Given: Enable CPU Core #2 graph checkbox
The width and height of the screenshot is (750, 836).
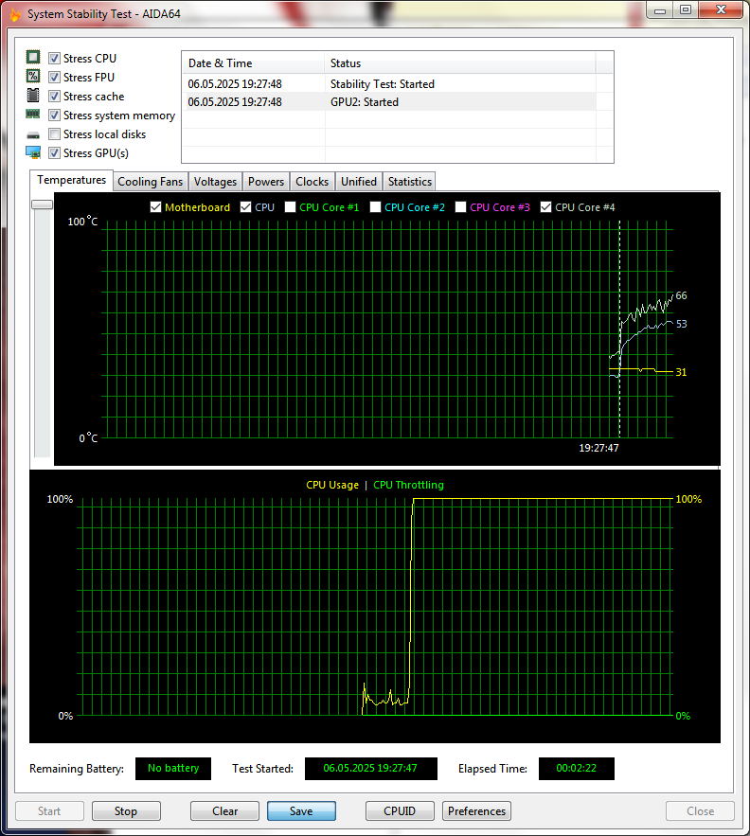Looking at the screenshot, I should click(x=376, y=206).
